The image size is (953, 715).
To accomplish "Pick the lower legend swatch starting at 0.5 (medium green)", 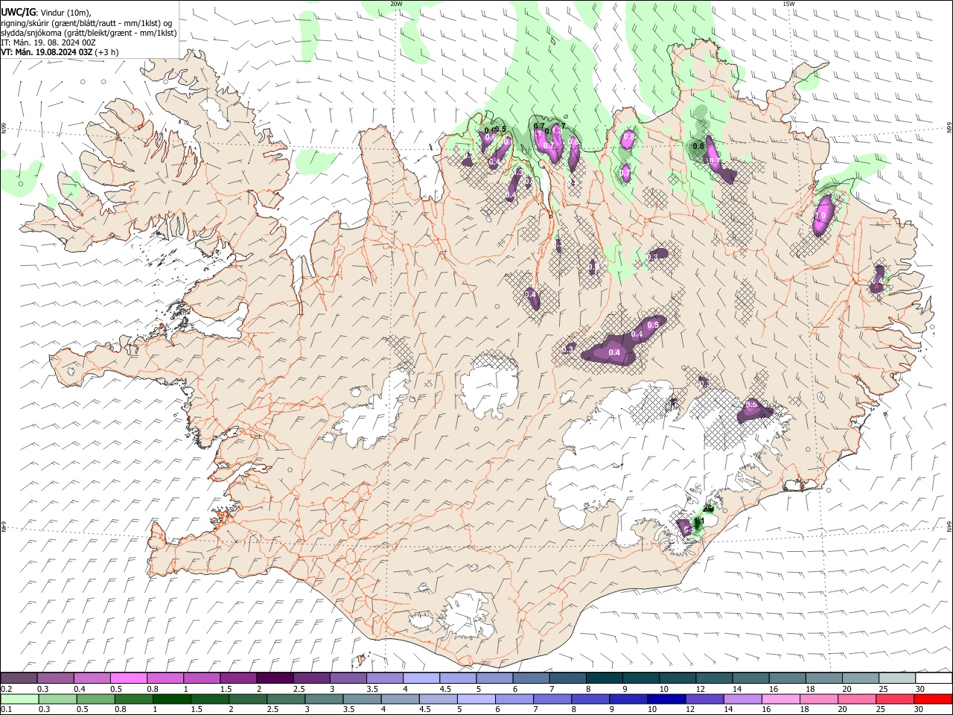I will click(95, 699).
